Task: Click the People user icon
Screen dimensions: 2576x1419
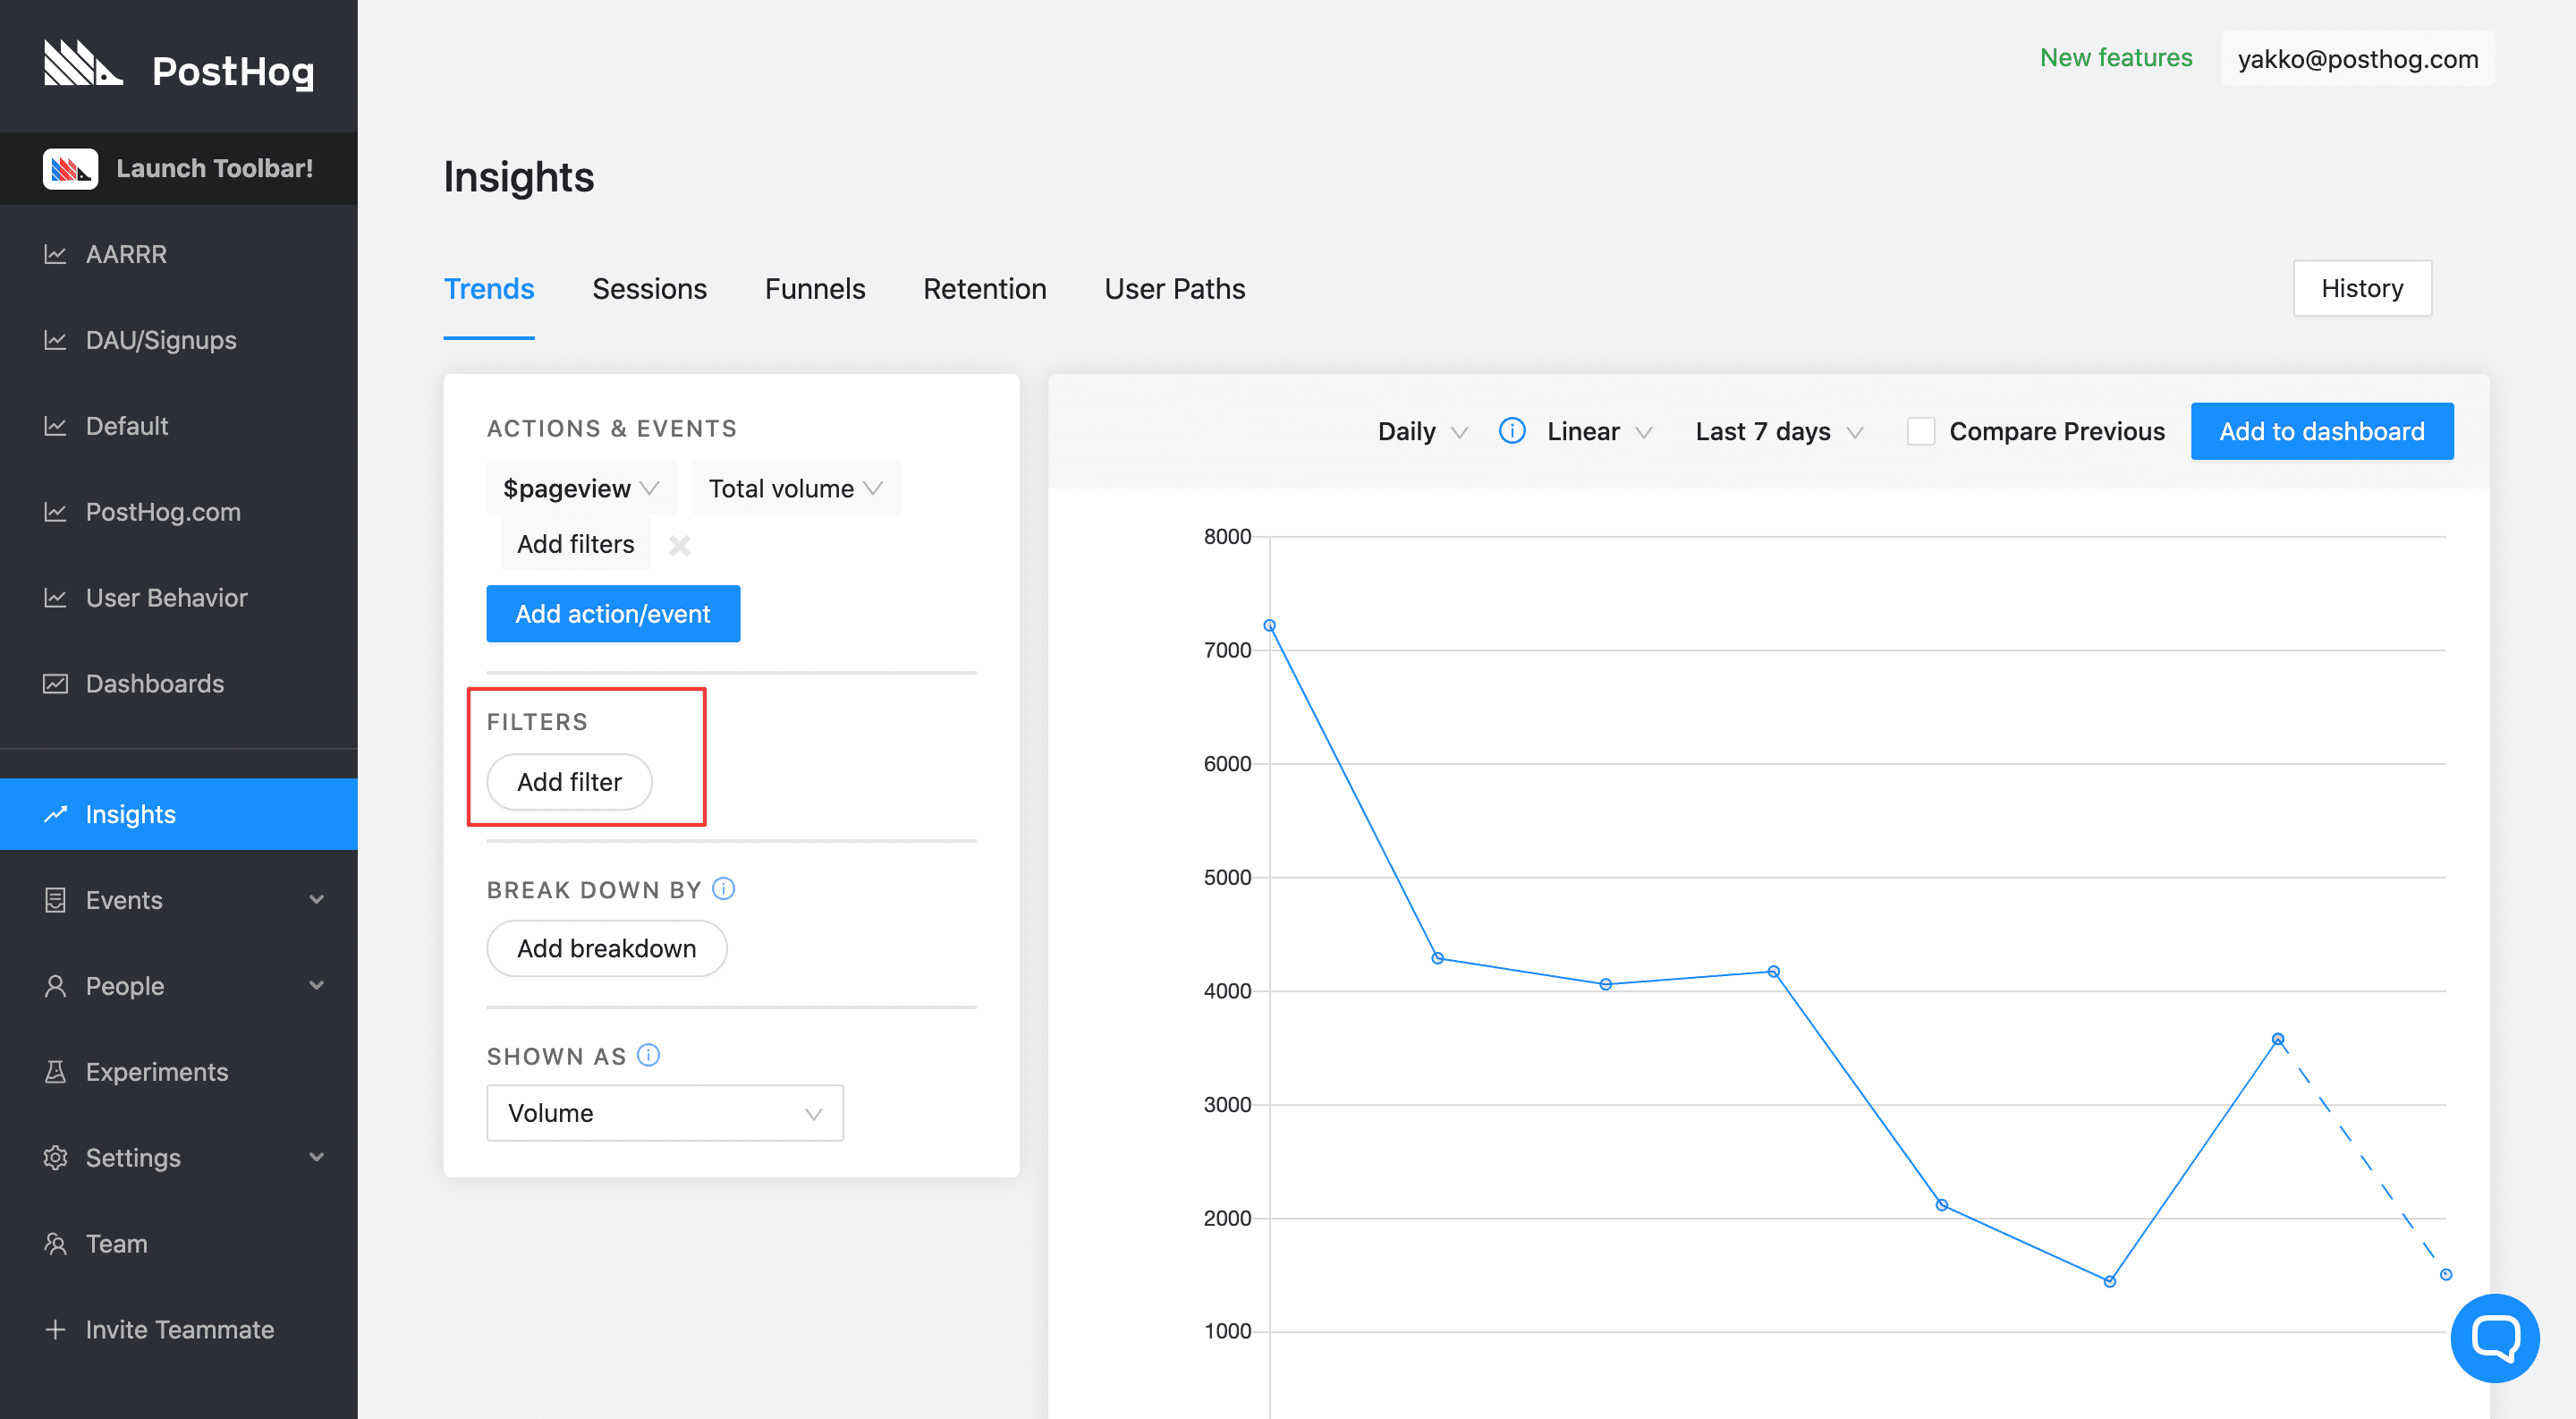Action: [x=55, y=986]
